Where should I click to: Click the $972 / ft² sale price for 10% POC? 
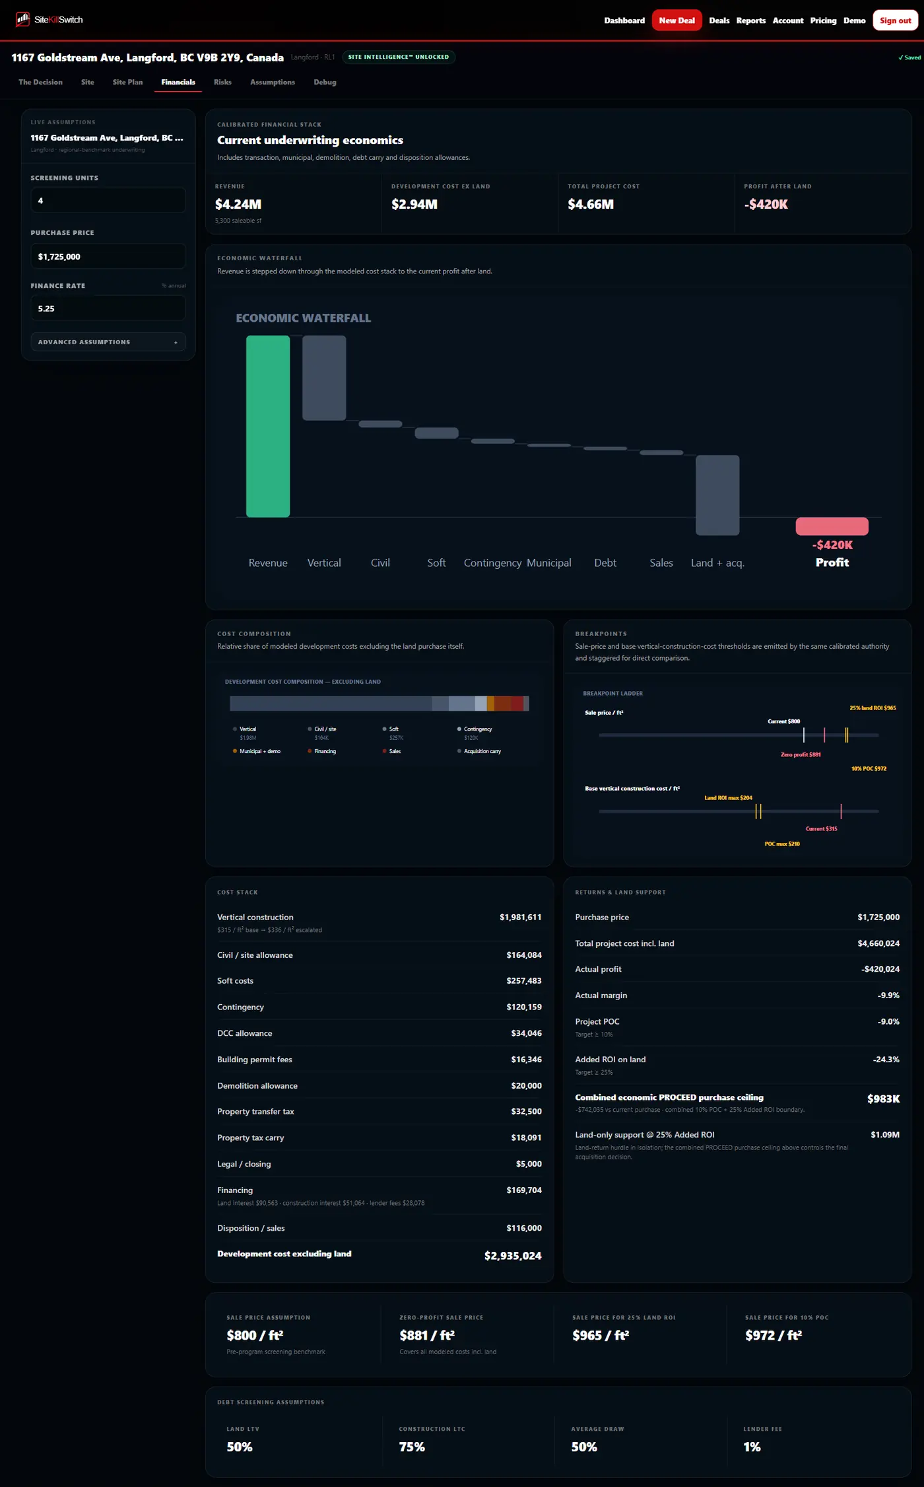tap(773, 1335)
